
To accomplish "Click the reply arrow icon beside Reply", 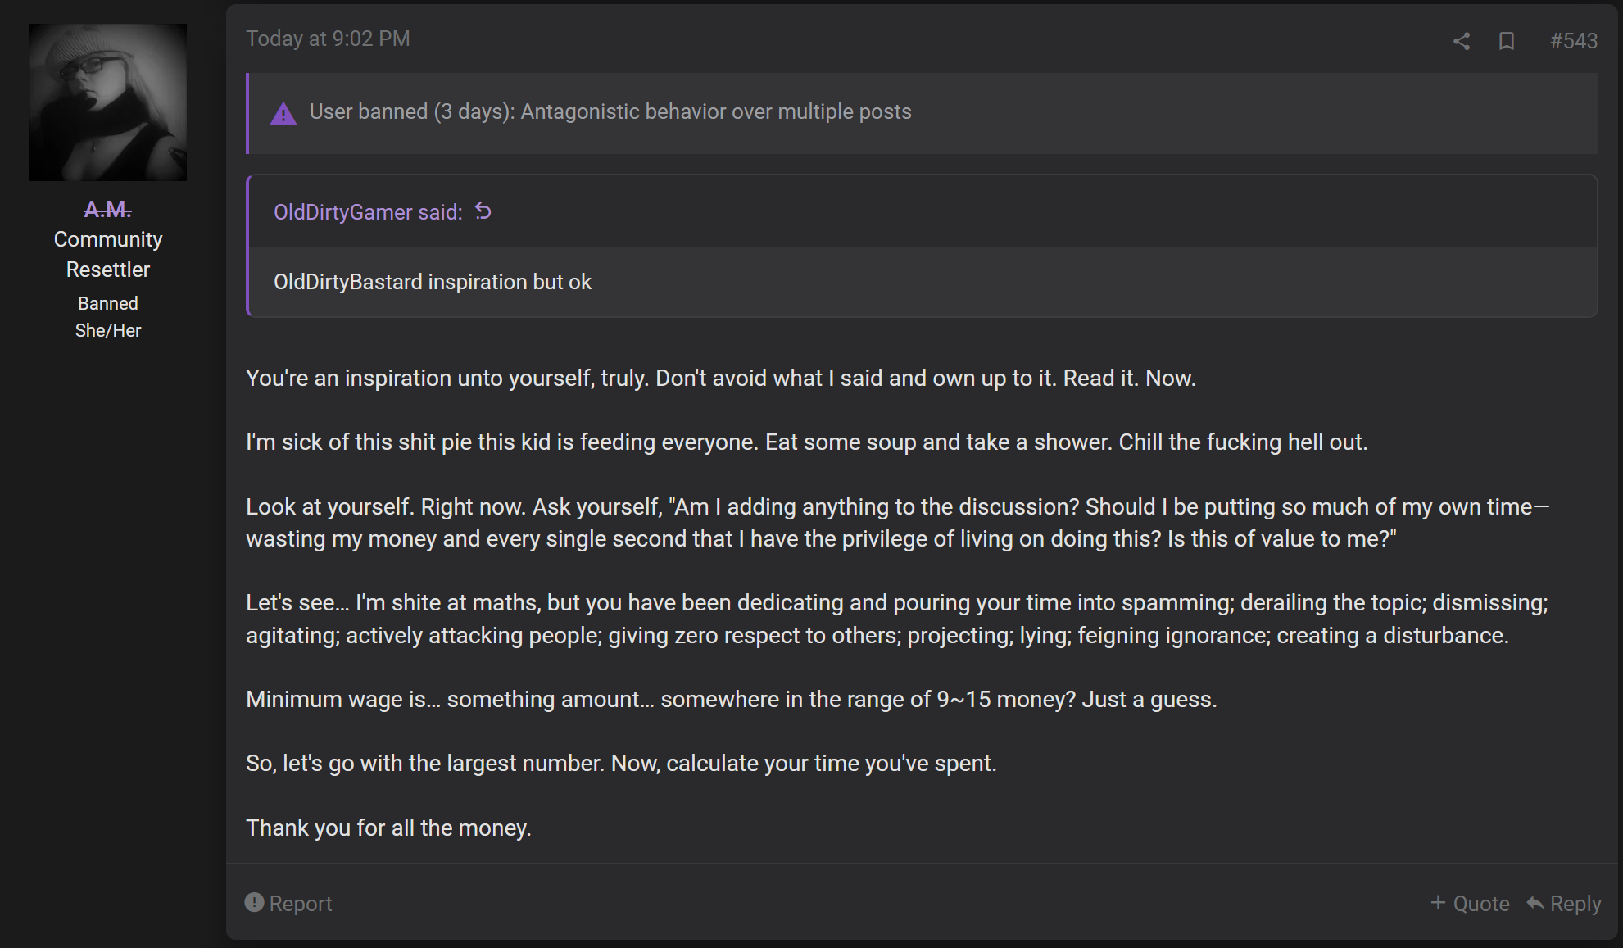I will (1535, 902).
